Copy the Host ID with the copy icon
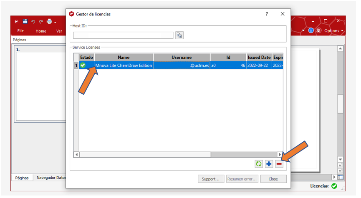The image size is (361, 198). tap(179, 35)
